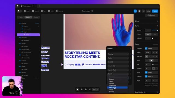Open the Insert panel

[27, 11]
